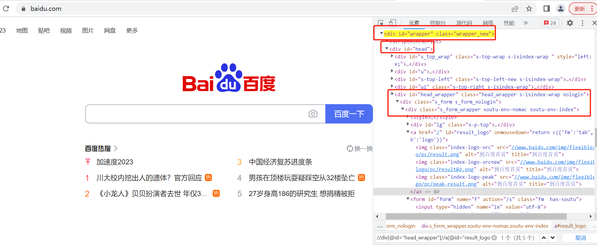The height and width of the screenshot is (245, 597).
Task: Click the XPath search field in DevTools
Action: click(433, 238)
